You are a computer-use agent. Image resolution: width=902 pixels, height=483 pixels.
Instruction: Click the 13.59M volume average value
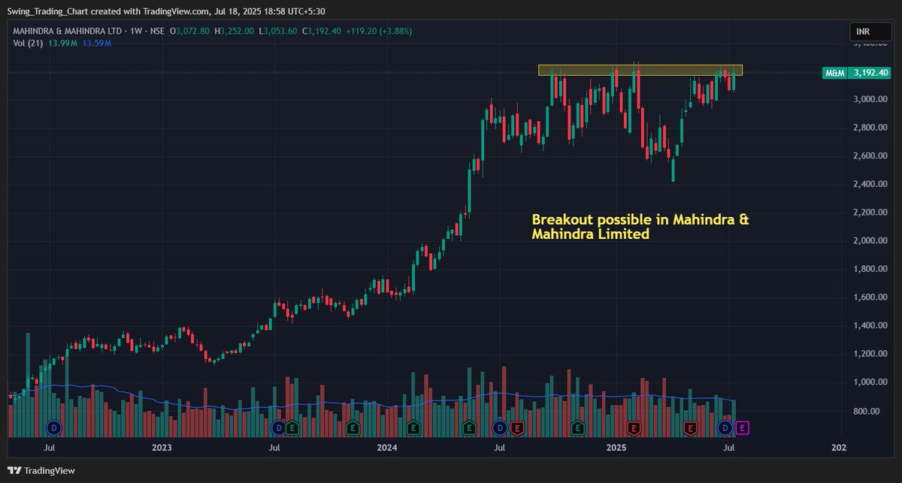click(x=97, y=44)
